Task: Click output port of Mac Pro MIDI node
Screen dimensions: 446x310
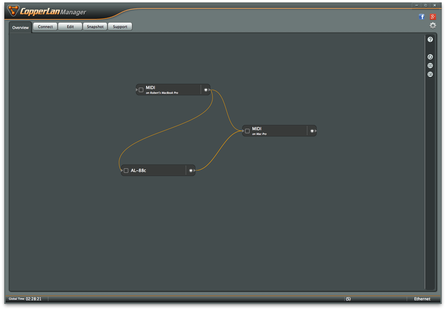Action: (316, 131)
